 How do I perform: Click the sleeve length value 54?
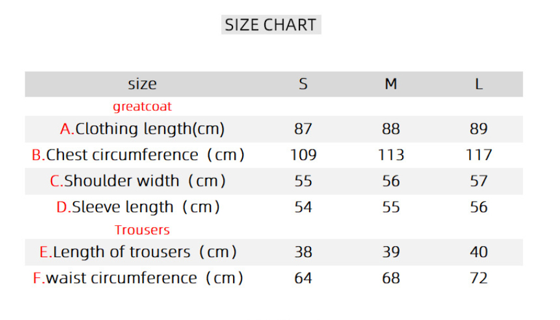point(303,207)
